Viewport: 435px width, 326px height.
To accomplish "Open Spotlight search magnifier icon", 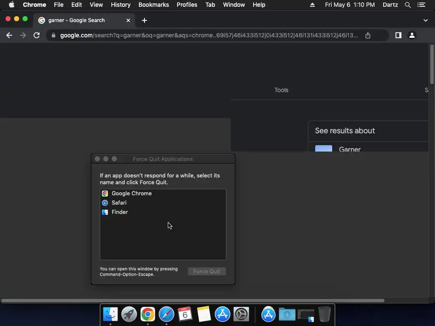I will (408, 5).
